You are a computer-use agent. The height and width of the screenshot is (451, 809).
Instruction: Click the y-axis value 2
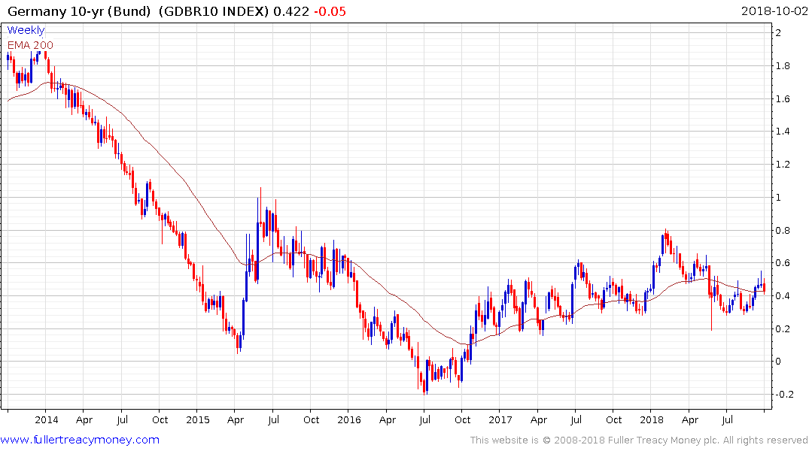pyautogui.click(x=779, y=33)
